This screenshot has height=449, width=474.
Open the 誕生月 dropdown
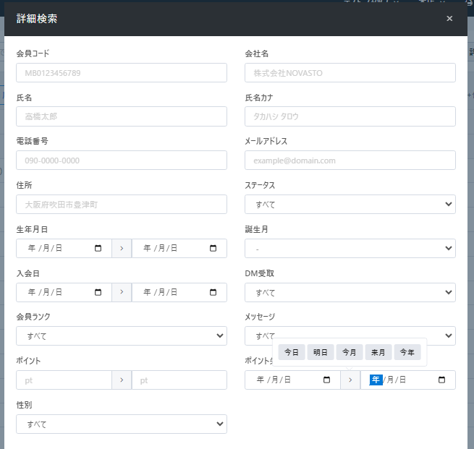coord(350,248)
